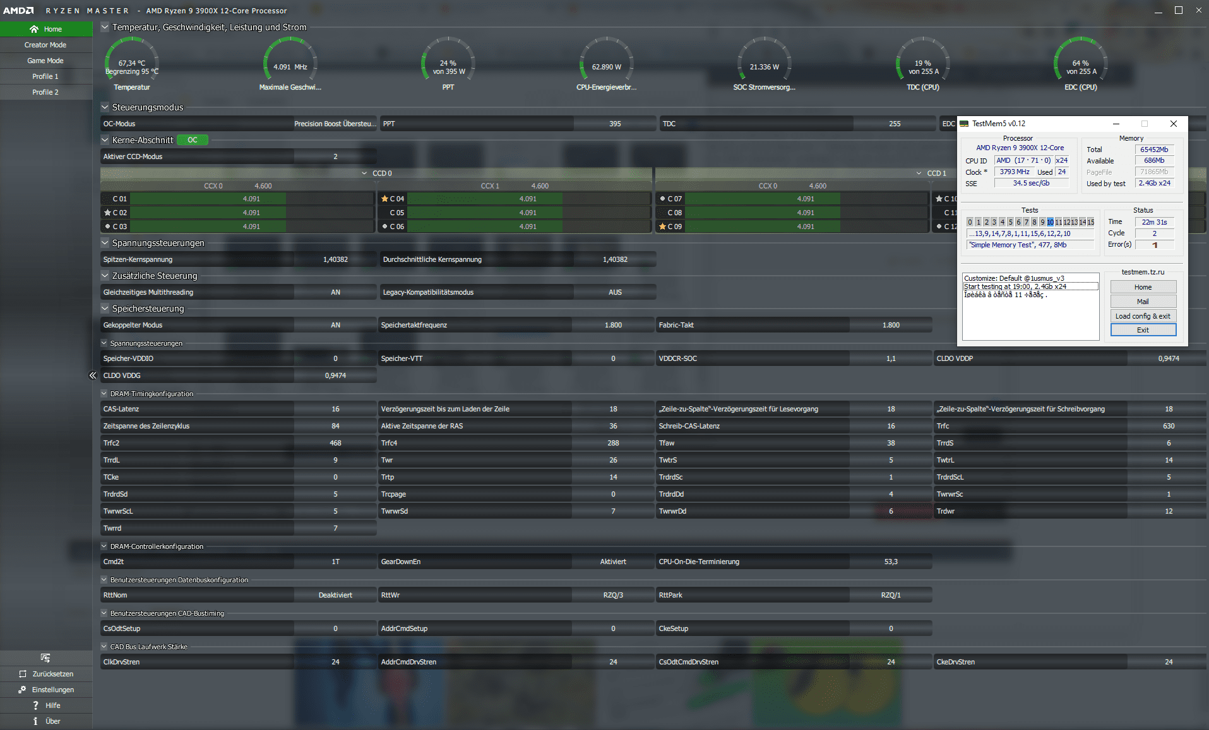Click the Hilfe question mark icon
The width and height of the screenshot is (1209, 730).
(35, 705)
